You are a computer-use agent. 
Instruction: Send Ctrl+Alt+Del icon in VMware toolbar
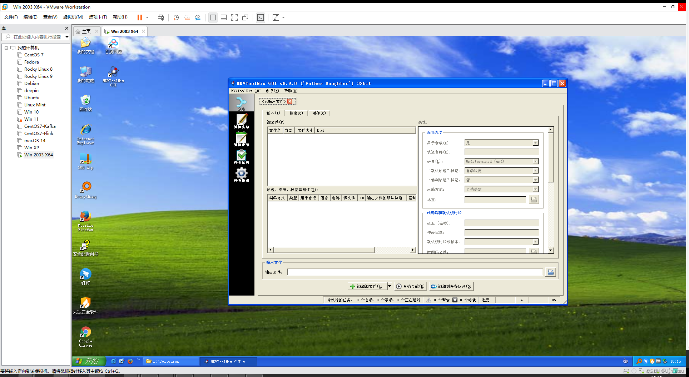(x=161, y=17)
